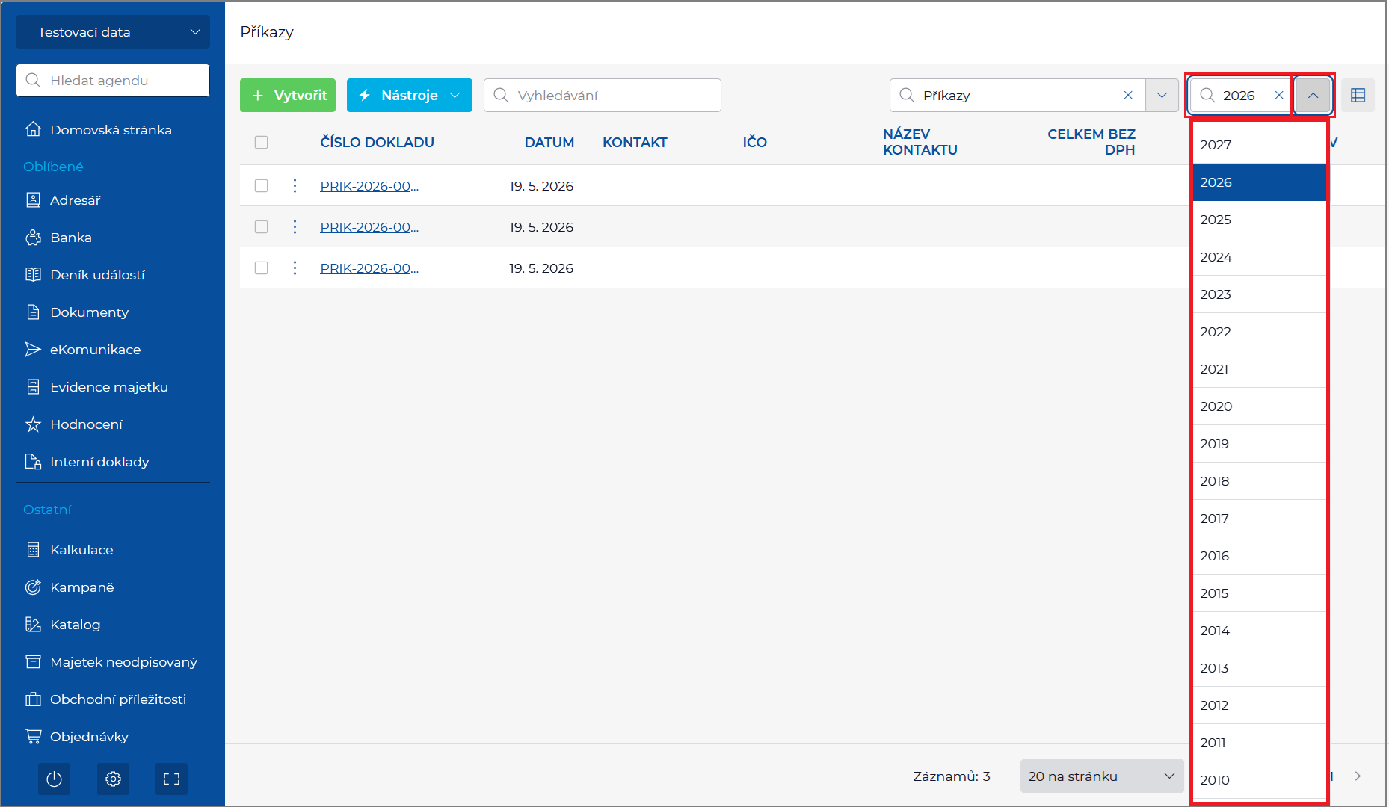Clear the 2026 year filter
The image size is (1389, 807).
[1279, 95]
